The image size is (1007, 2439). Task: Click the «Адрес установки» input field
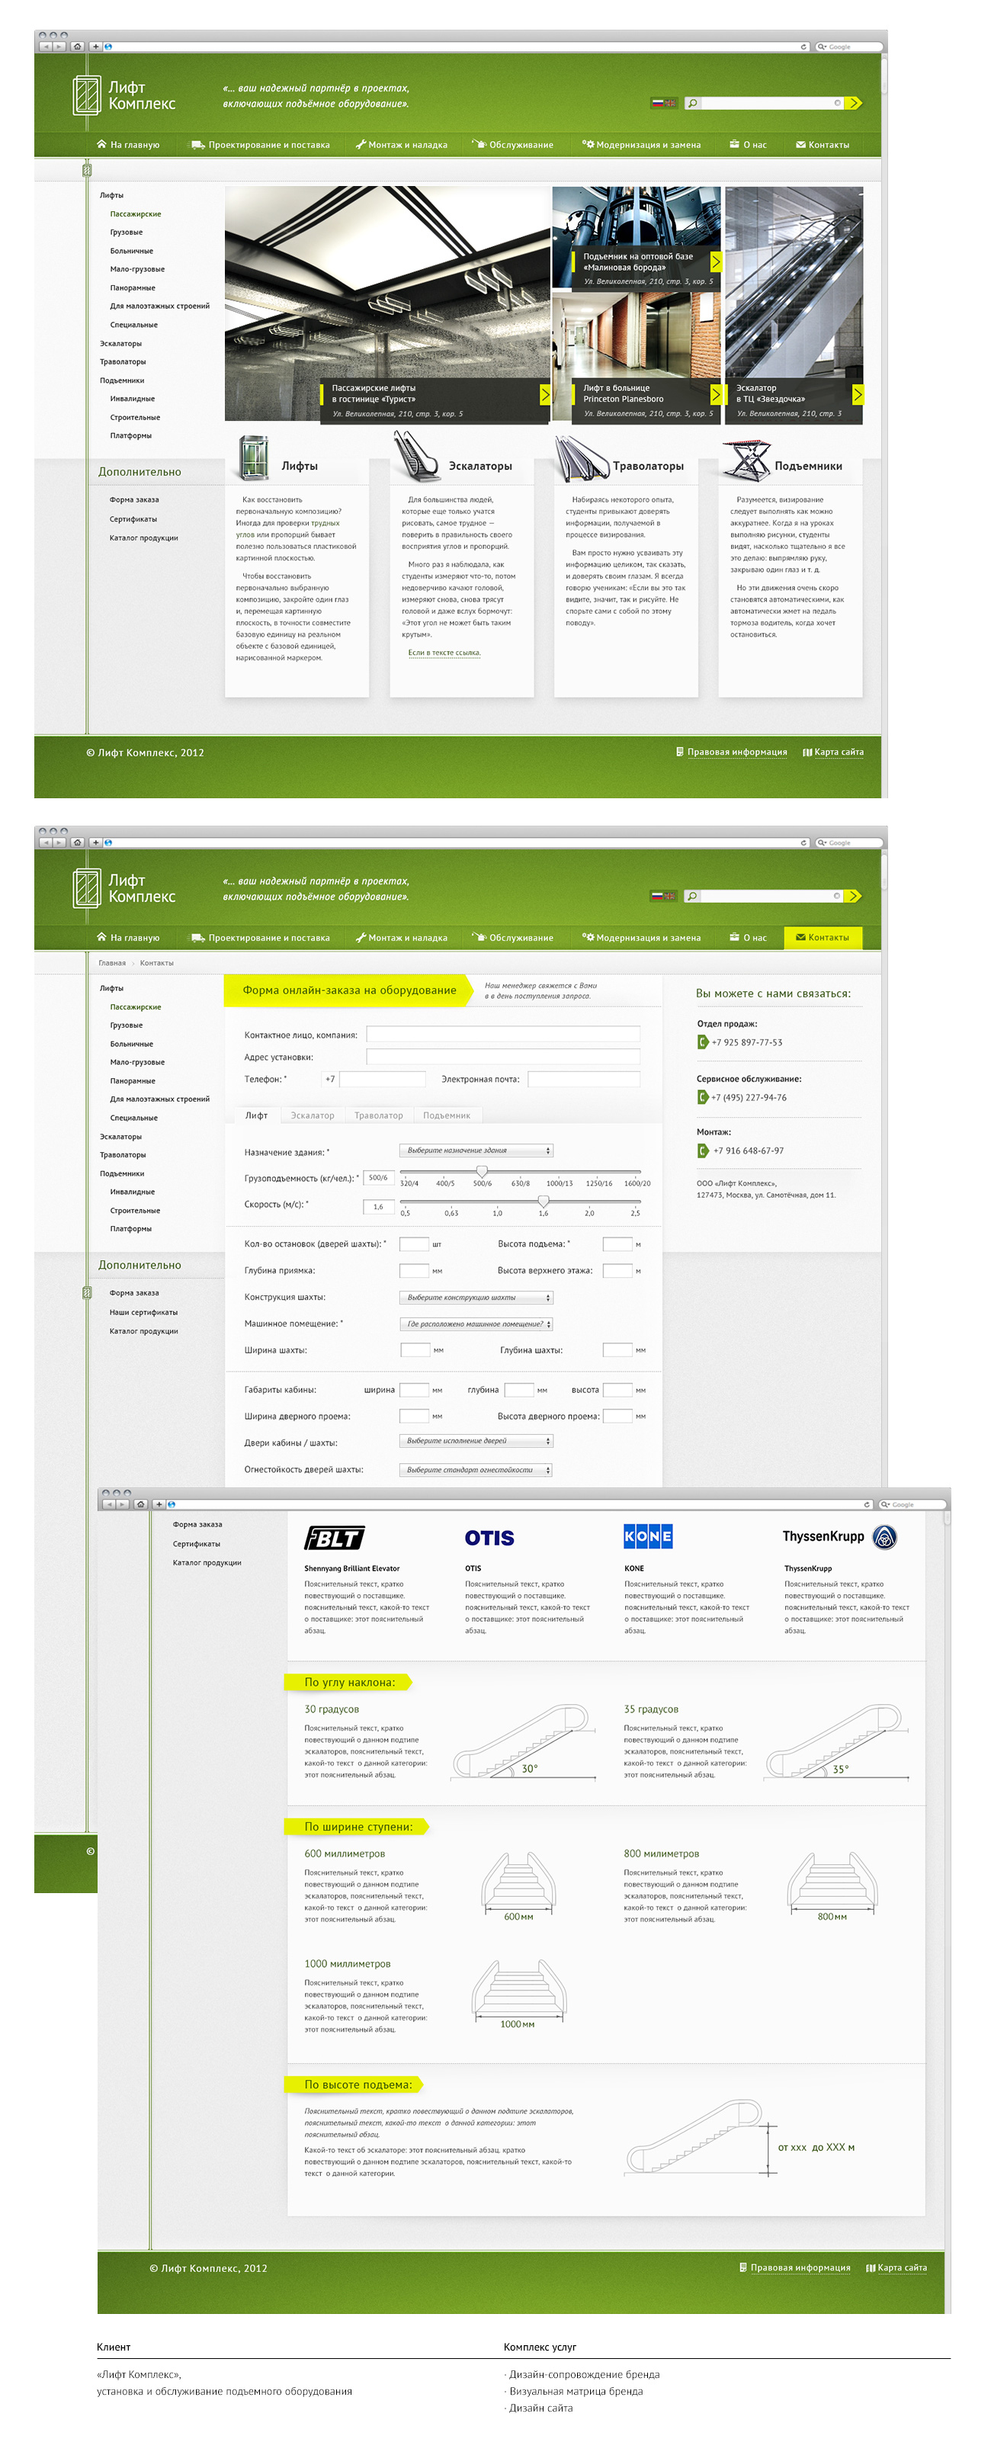point(502,1057)
